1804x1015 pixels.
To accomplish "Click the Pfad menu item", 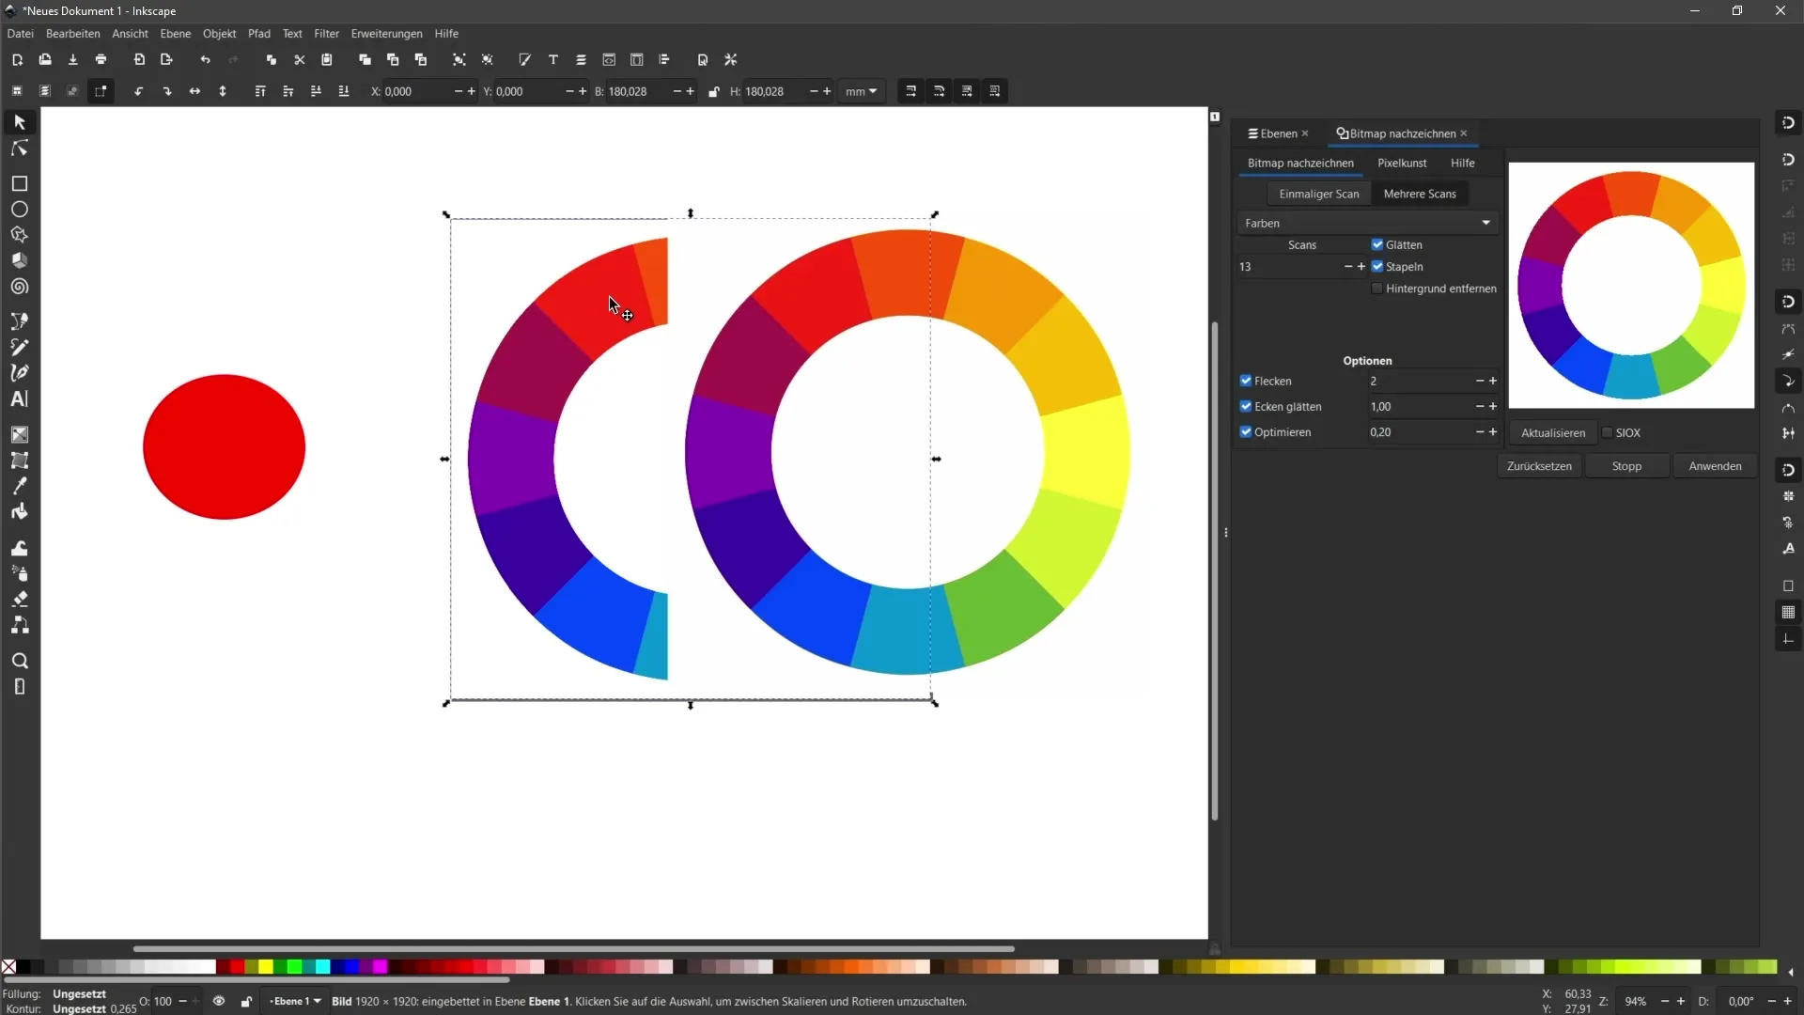I will click(x=259, y=34).
